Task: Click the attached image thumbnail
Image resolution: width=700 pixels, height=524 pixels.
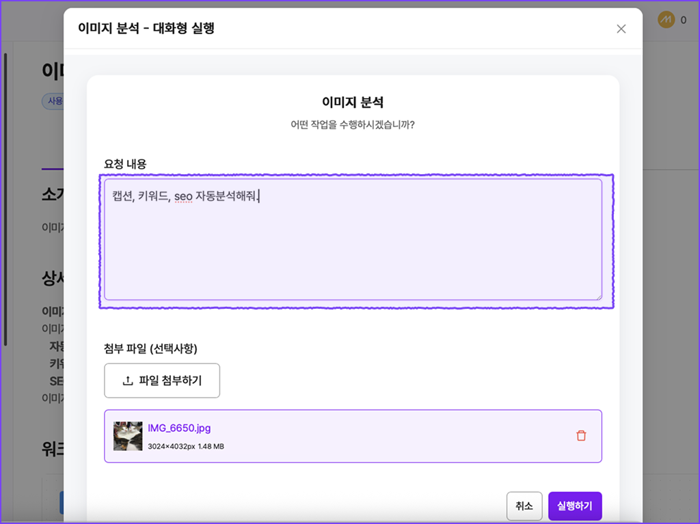Action: pos(126,435)
